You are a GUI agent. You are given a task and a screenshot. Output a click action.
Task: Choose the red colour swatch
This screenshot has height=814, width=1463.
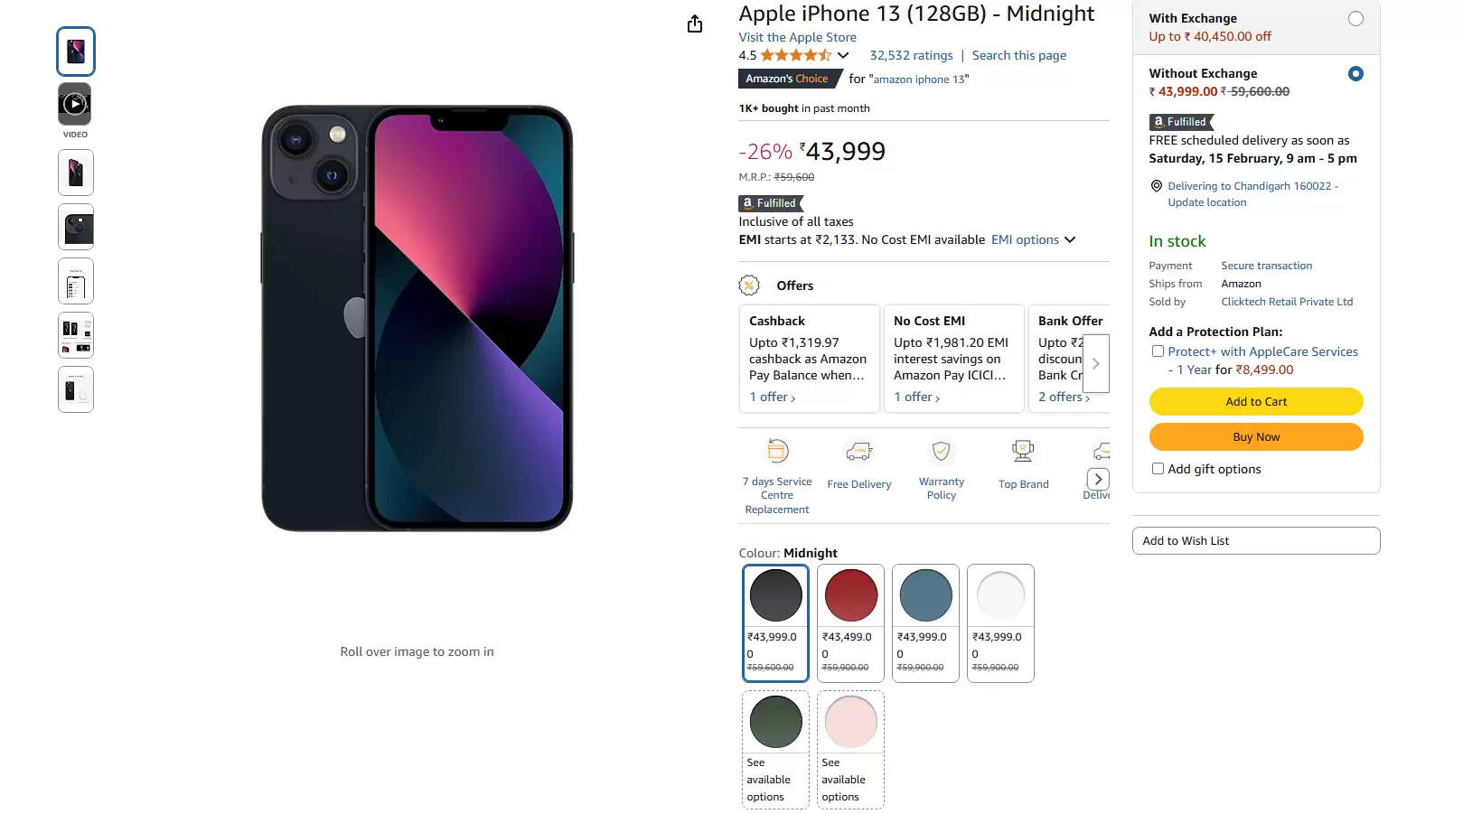(850, 595)
